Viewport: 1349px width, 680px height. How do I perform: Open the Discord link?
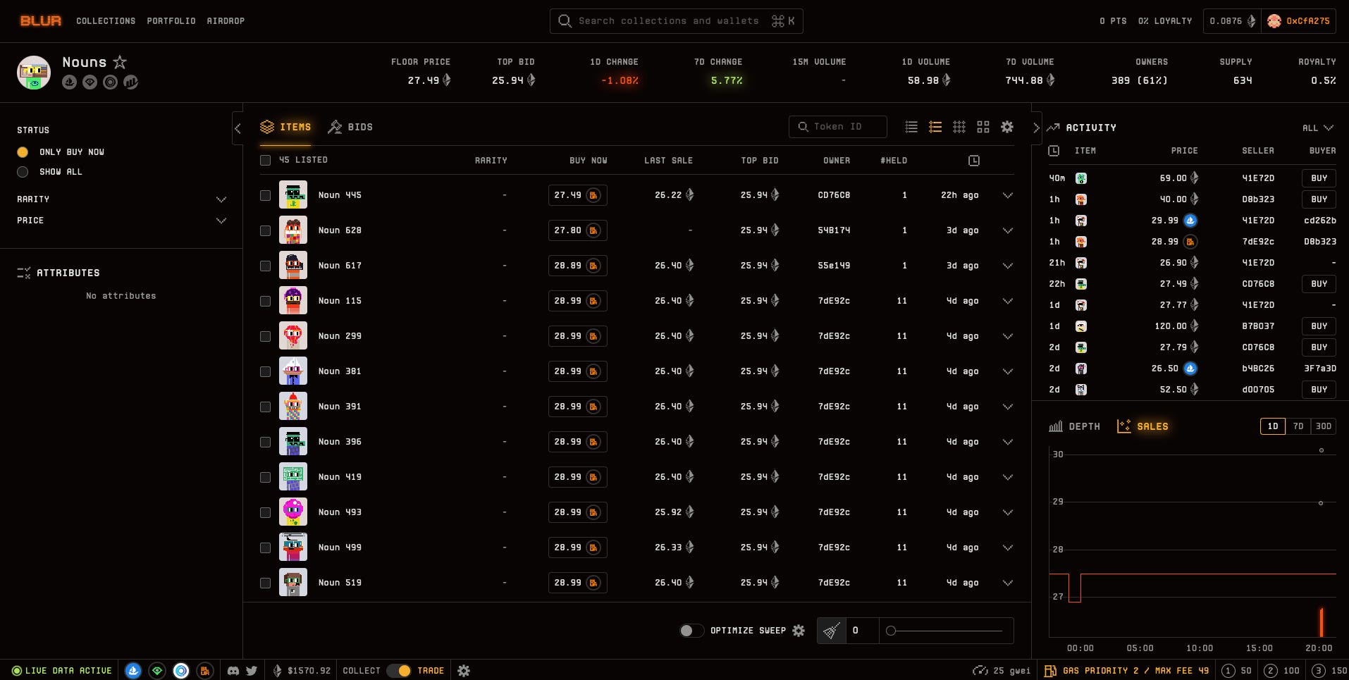tap(233, 671)
